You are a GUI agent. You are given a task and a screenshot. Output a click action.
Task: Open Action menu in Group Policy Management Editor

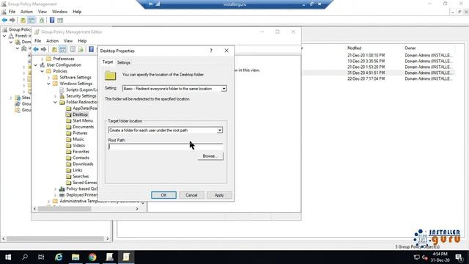[52, 41]
